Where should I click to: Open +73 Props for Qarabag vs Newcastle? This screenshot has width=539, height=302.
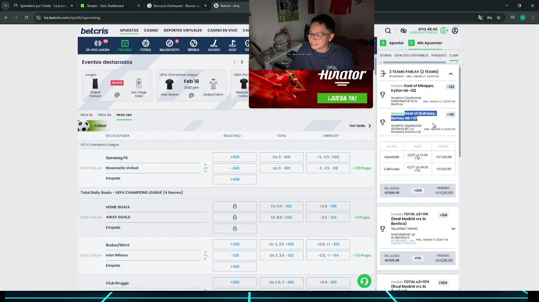tap(362, 168)
